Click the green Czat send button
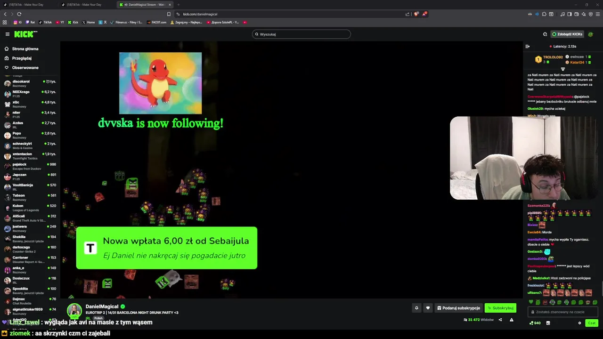The width and height of the screenshot is (603, 339). point(592,323)
